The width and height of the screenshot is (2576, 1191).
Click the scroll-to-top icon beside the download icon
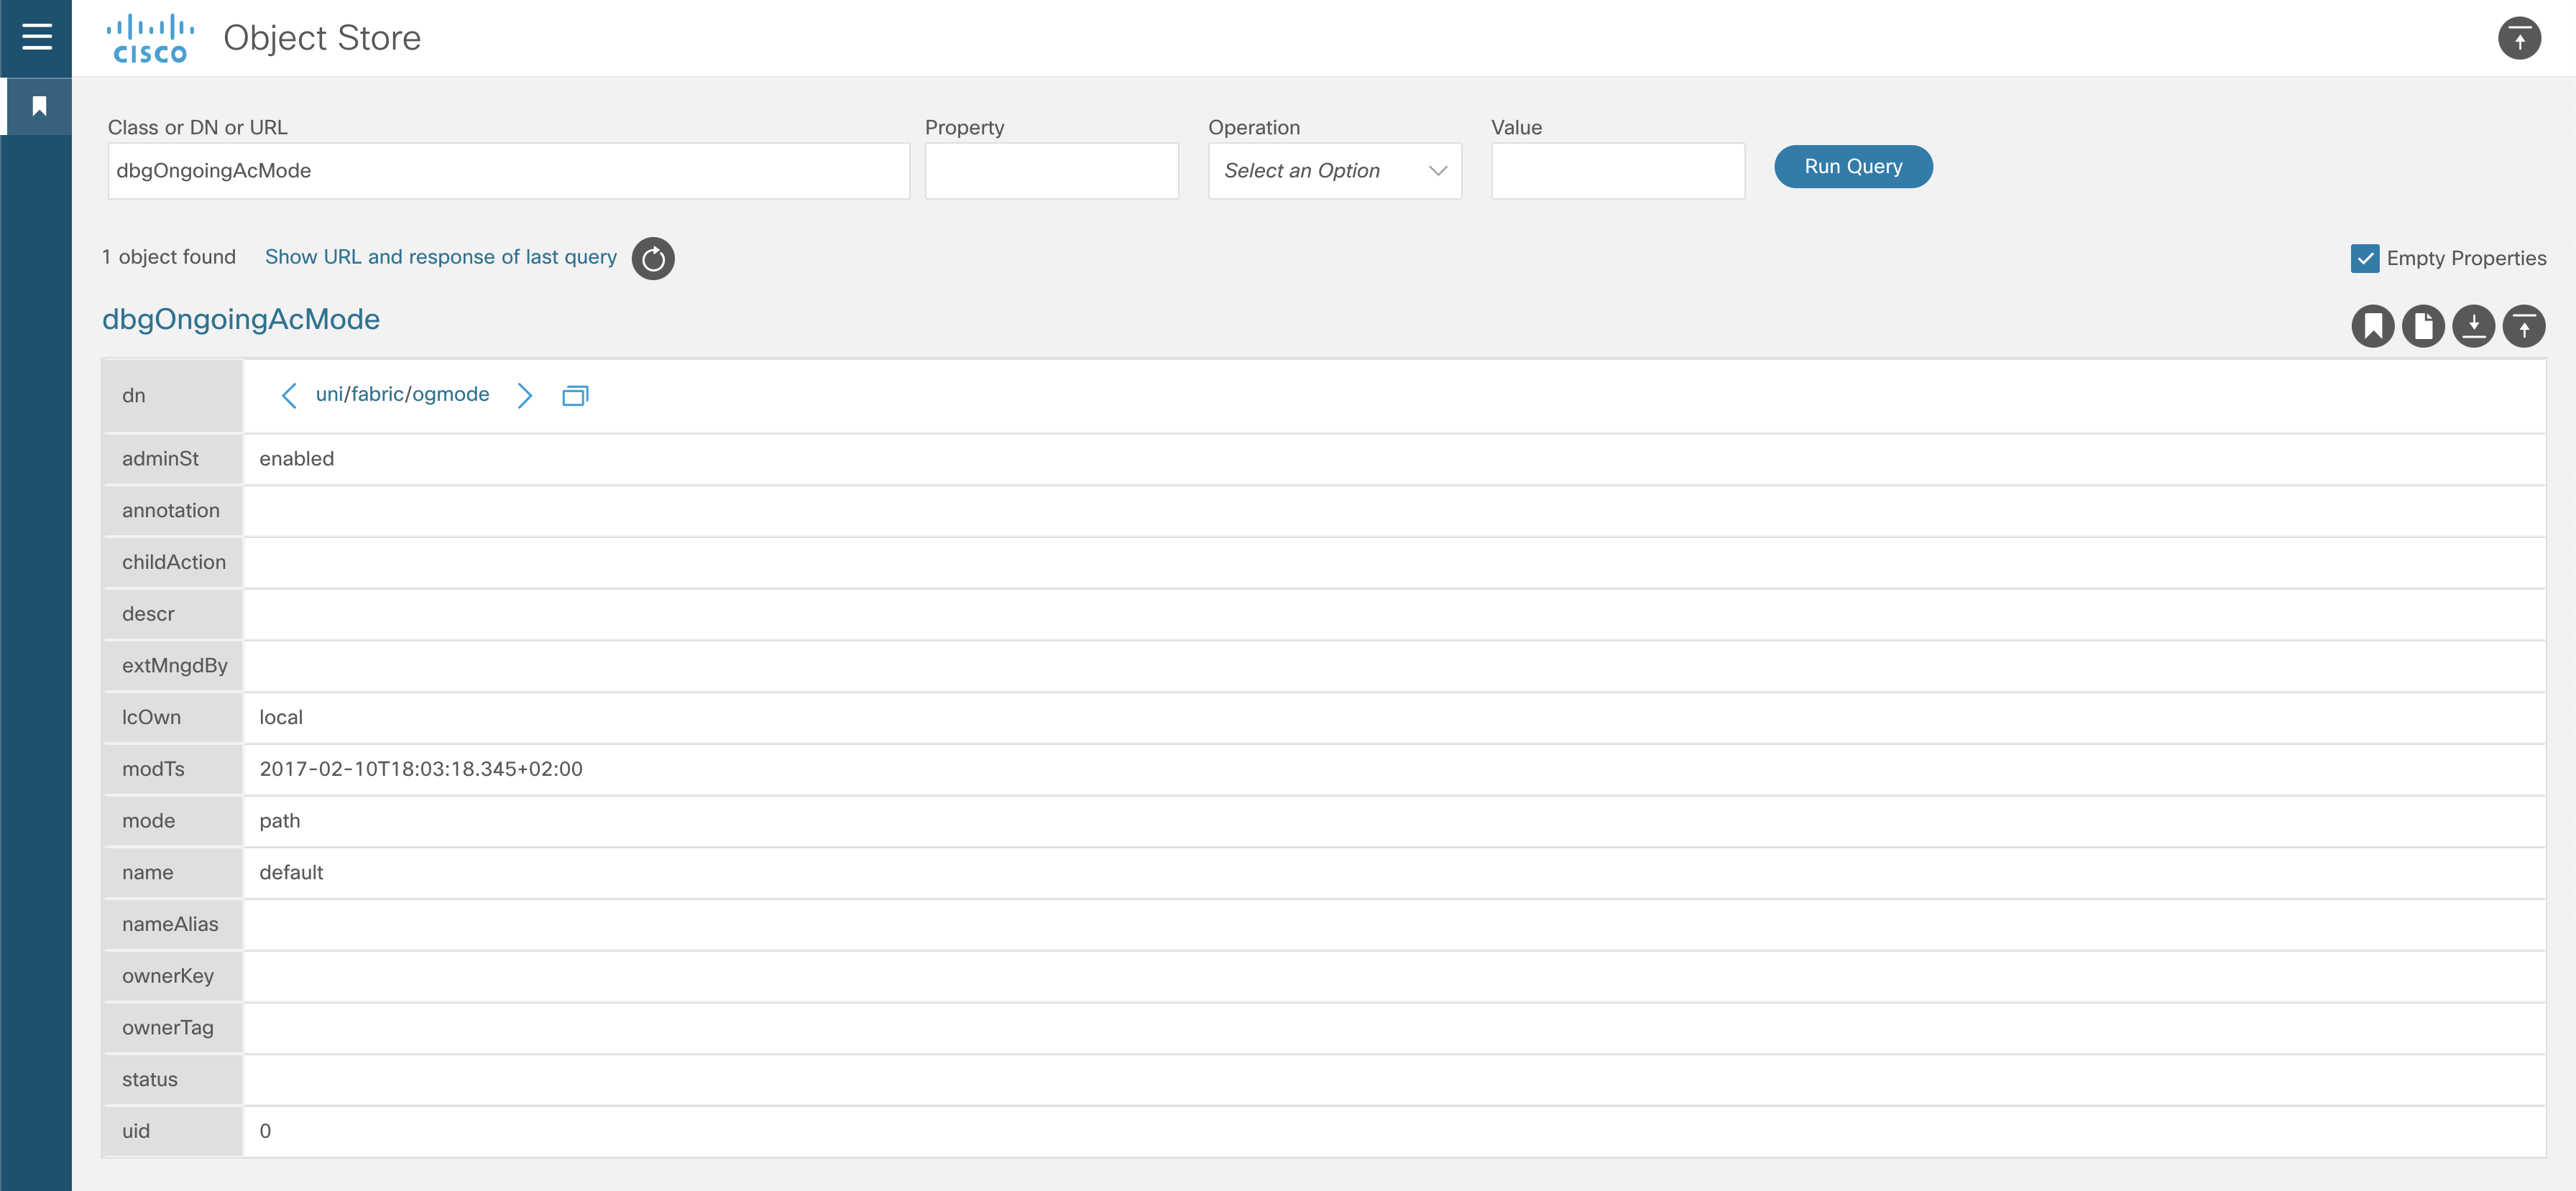pyautogui.click(x=2524, y=325)
